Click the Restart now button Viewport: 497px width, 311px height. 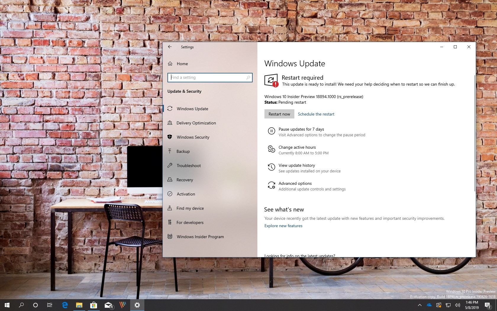coord(279,114)
